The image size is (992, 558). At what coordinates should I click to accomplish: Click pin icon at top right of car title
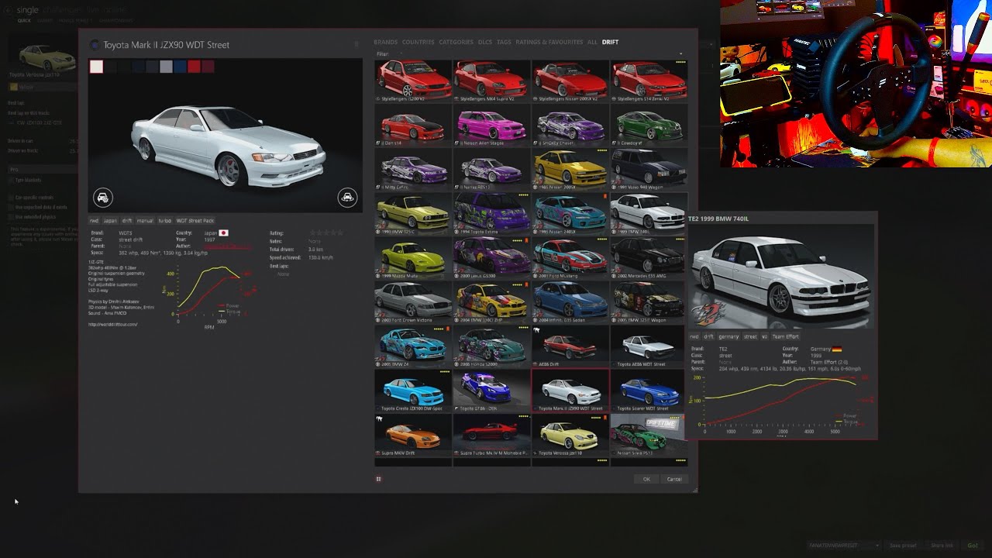point(356,45)
